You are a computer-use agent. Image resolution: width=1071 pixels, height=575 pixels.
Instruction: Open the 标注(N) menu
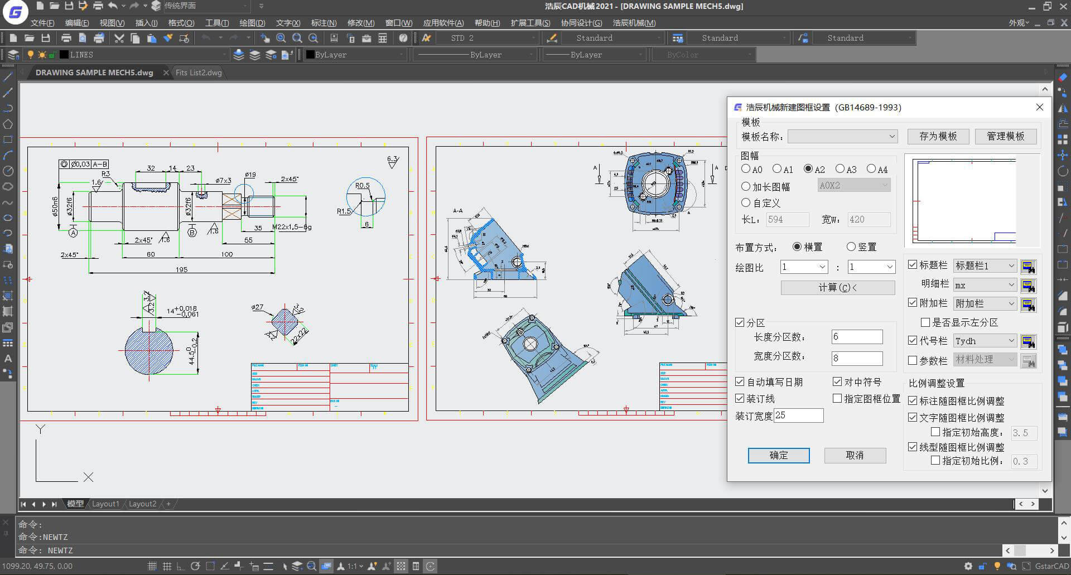tap(324, 23)
